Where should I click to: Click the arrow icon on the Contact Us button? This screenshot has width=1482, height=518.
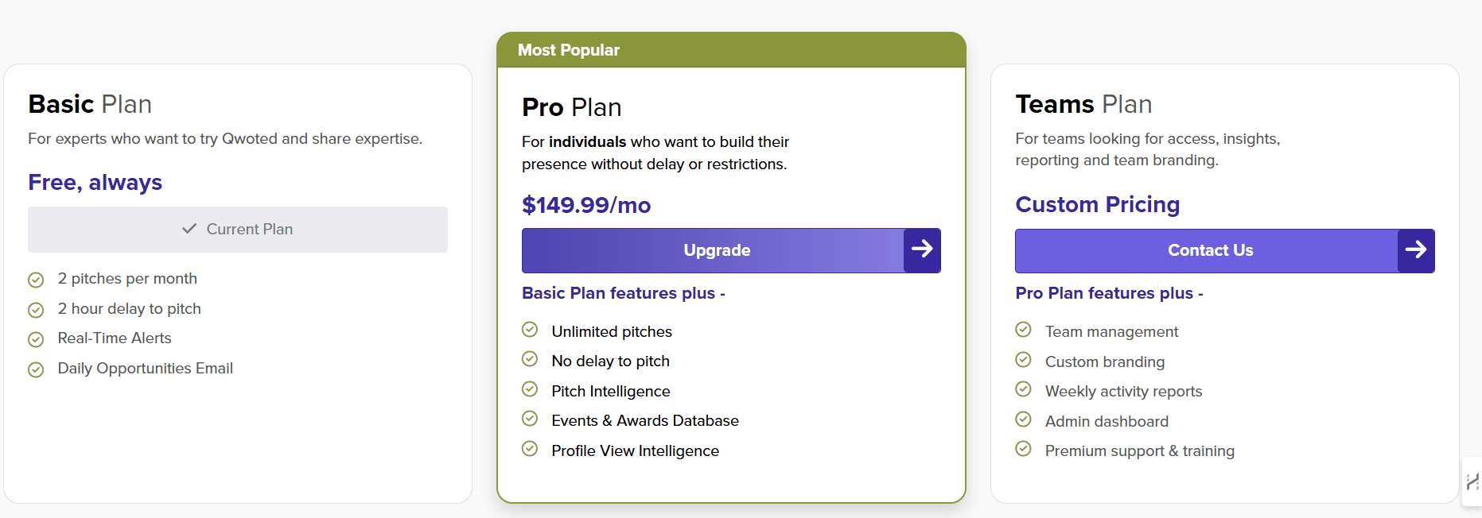point(1416,249)
